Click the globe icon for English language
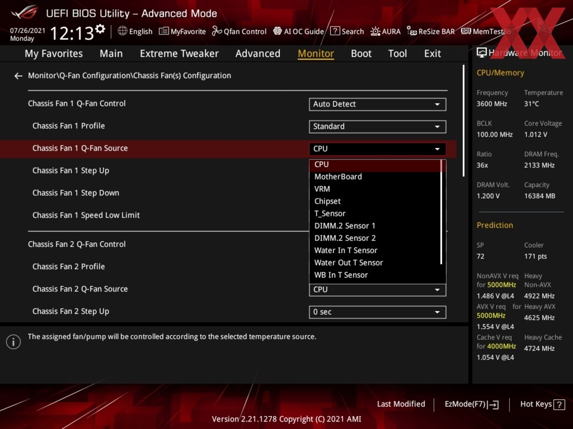 [x=123, y=31]
